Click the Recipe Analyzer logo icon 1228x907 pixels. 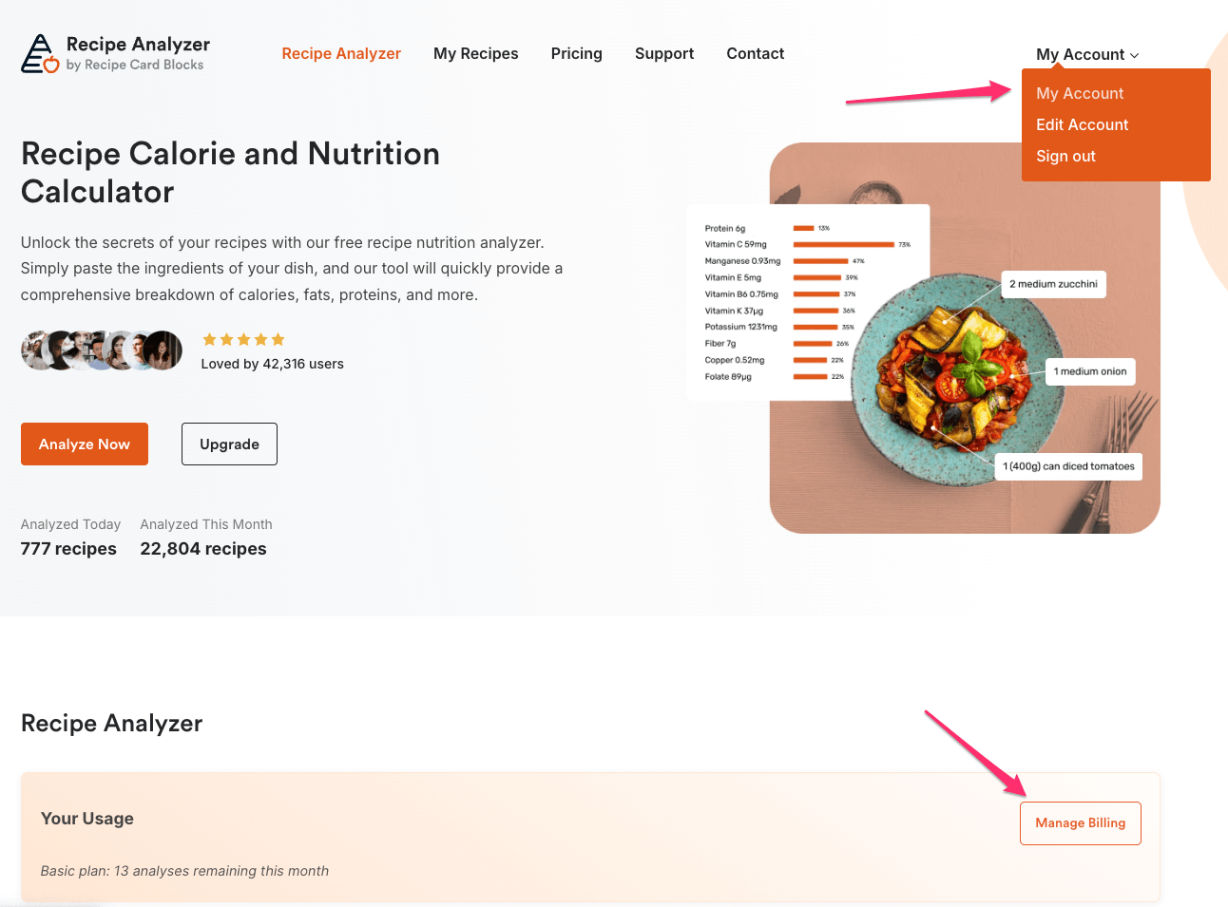pos(40,54)
